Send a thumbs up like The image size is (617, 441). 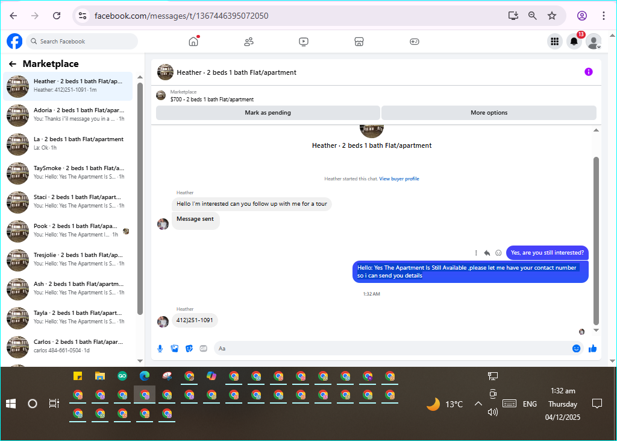[593, 348]
